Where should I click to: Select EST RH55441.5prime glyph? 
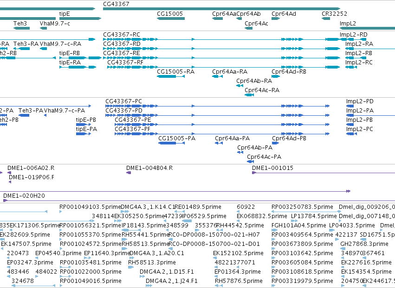[x=124, y=239]
